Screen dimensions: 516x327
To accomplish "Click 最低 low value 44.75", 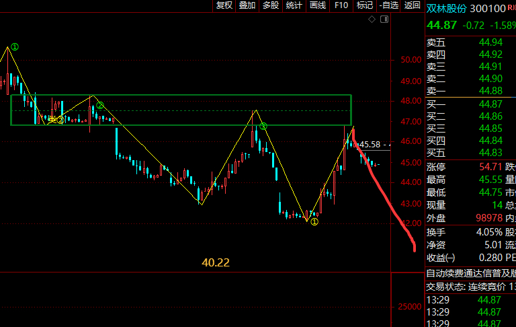I will [490, 192].
